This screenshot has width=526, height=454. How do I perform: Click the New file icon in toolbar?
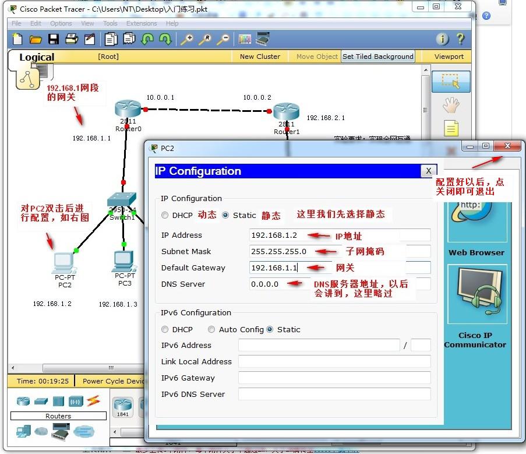pyautogui.click(x=17, y=39)
